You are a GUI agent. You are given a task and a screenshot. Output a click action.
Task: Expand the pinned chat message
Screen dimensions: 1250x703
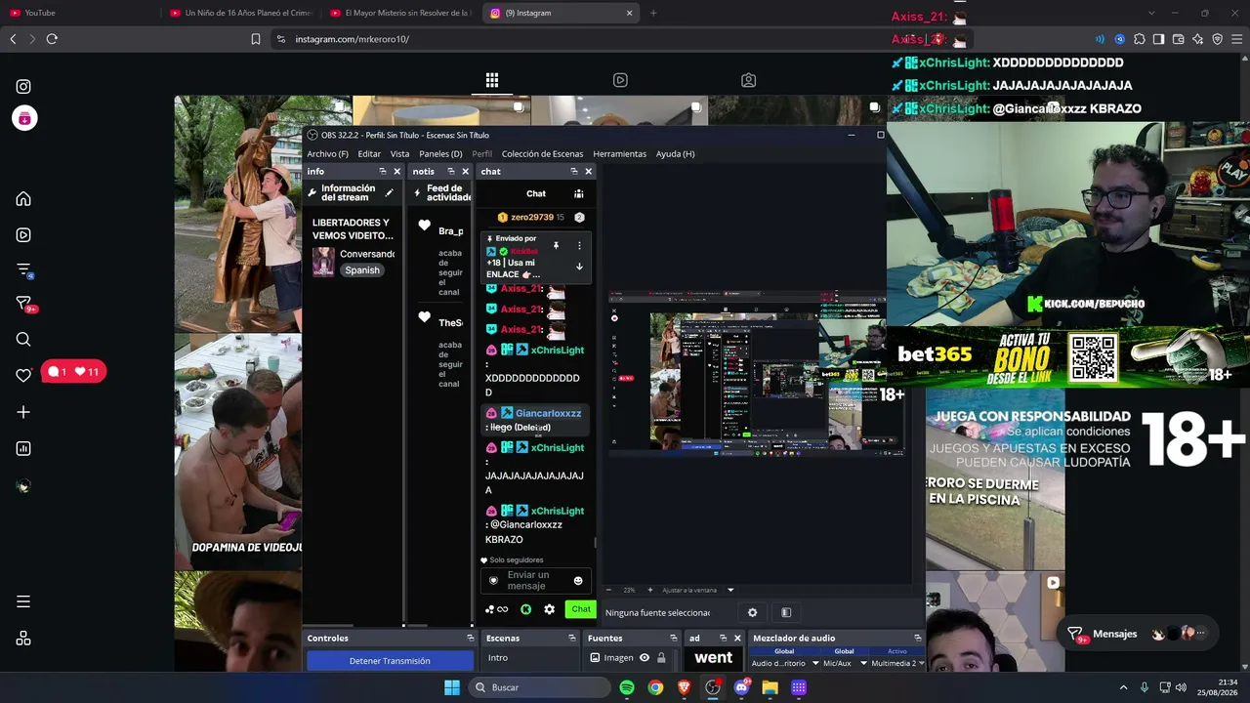[x=579, y=267]
